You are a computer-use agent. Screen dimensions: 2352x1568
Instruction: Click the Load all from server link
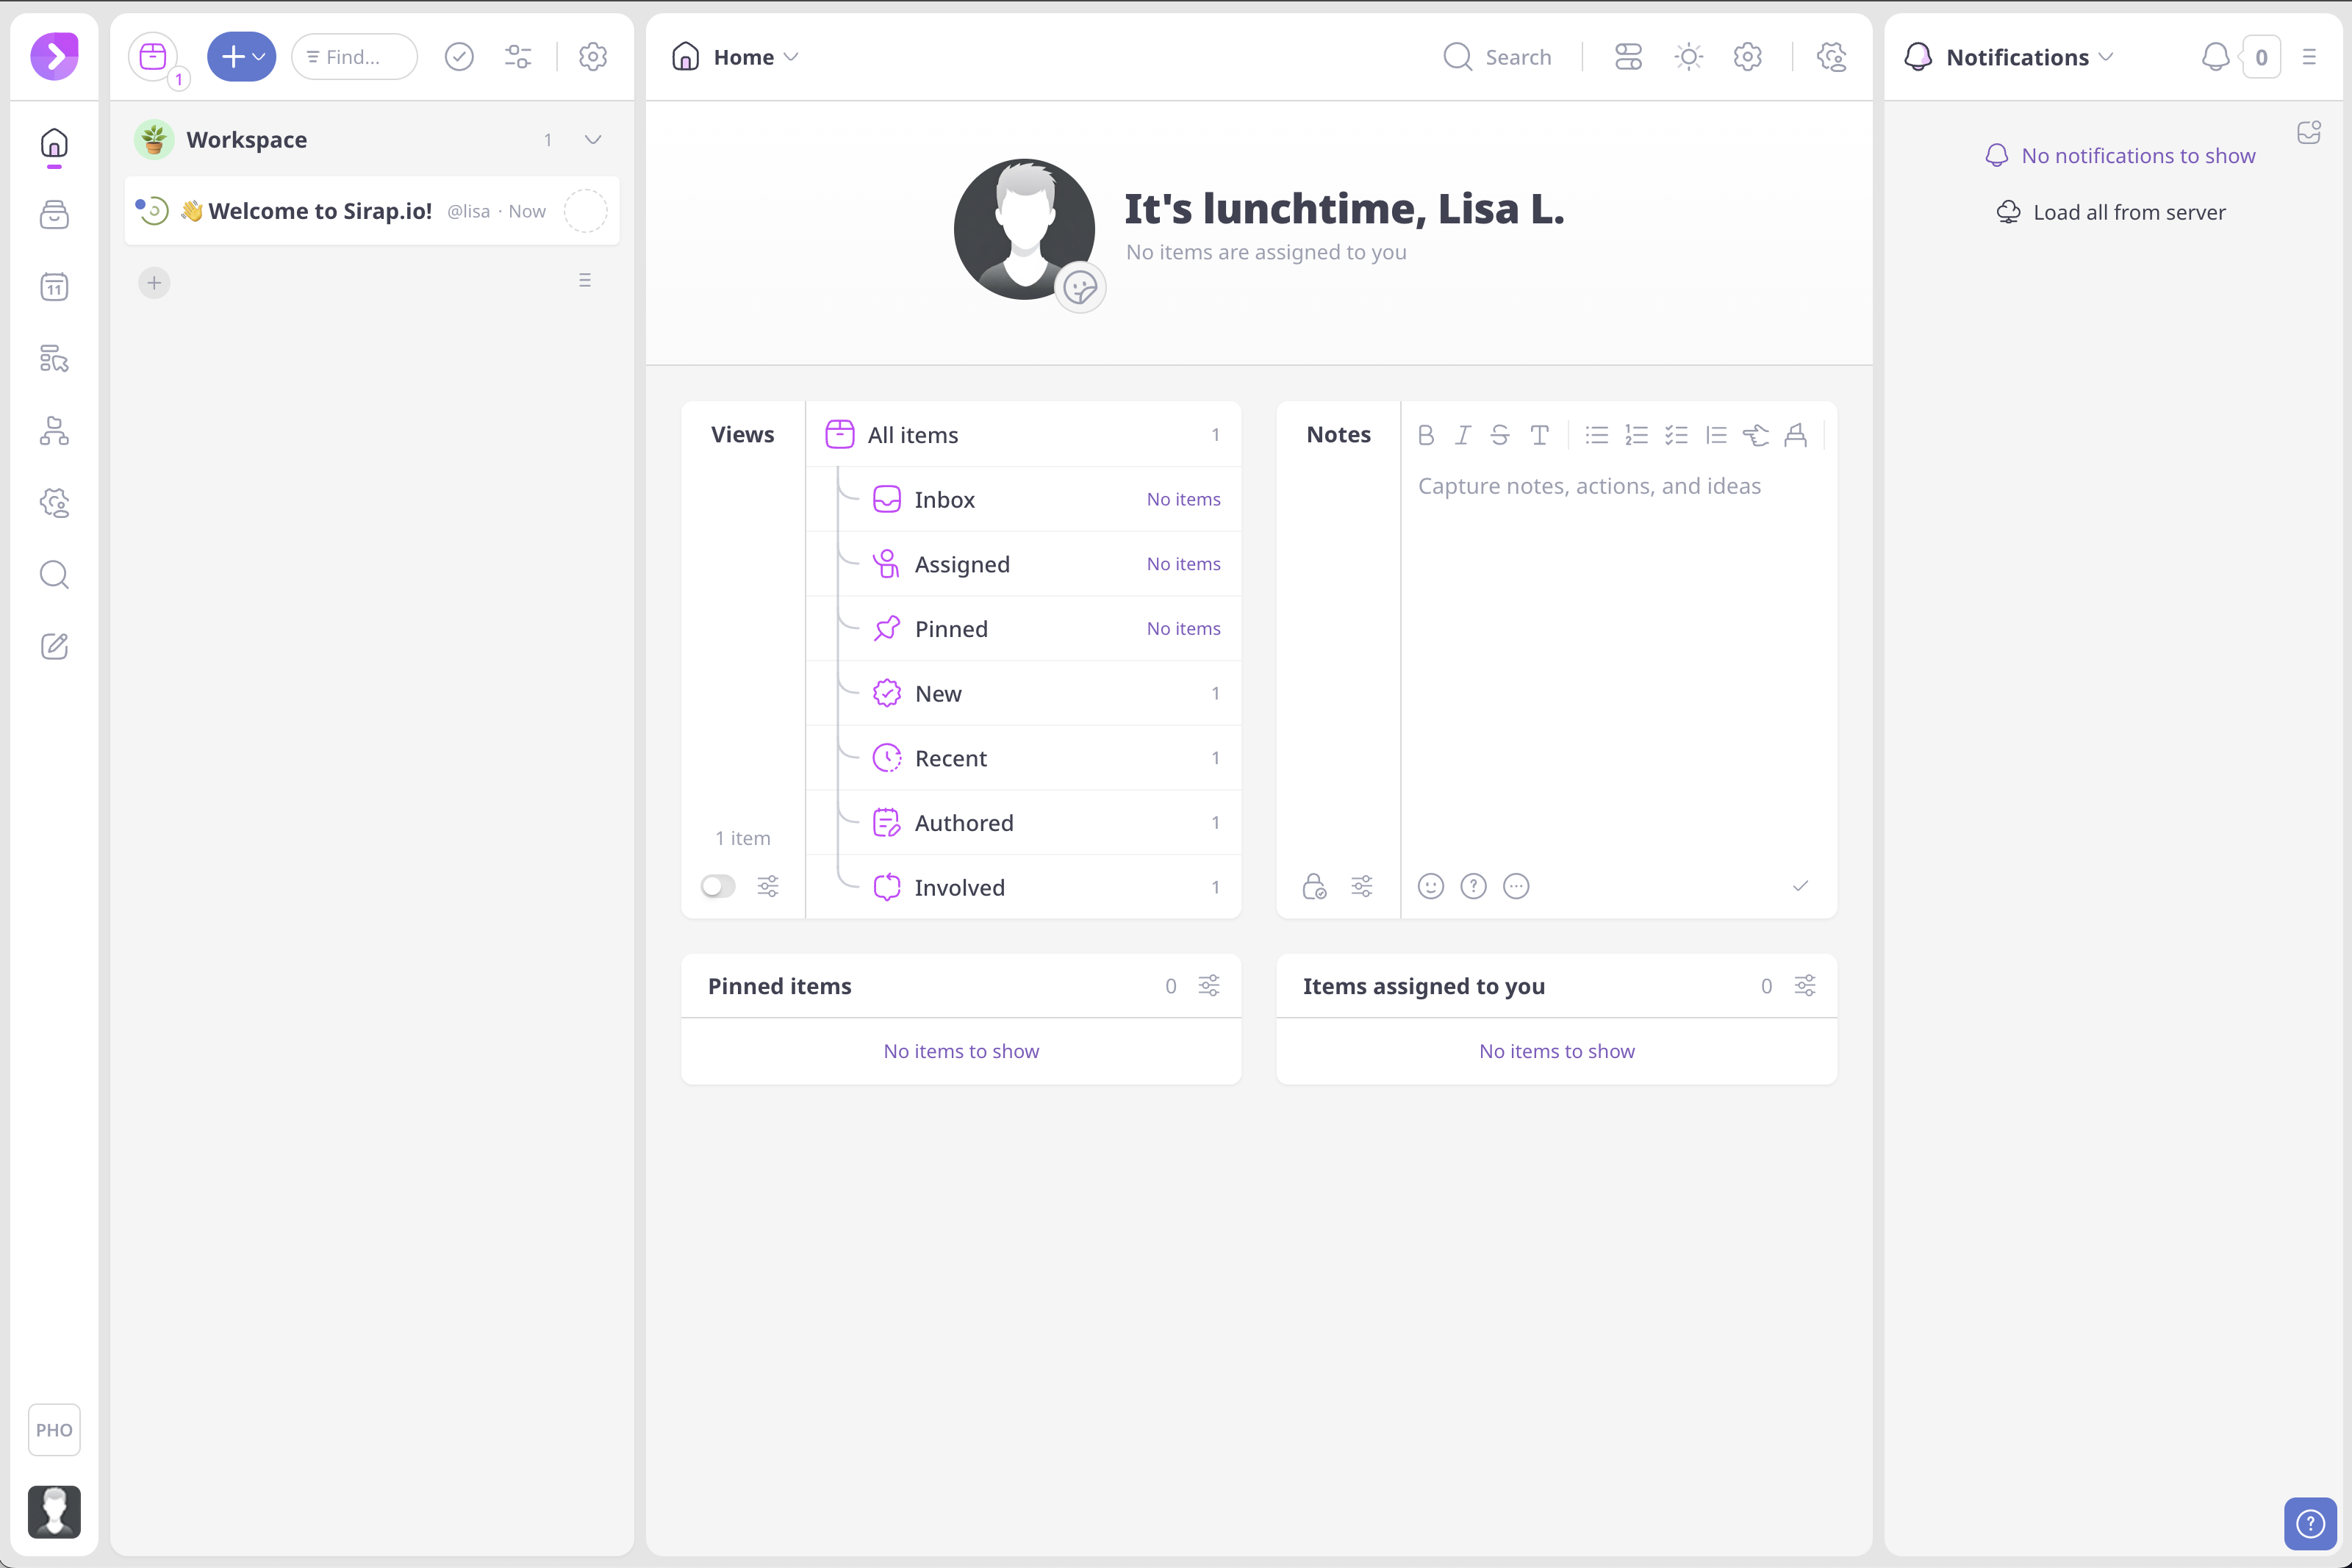pos(2131,211)
